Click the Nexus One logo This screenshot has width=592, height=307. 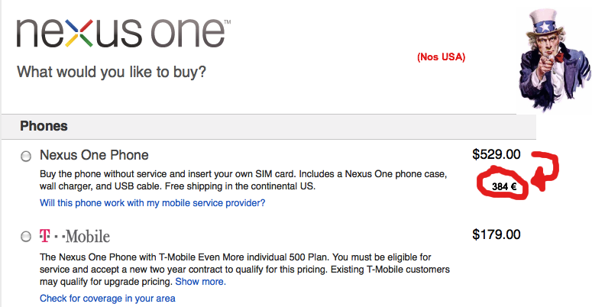point(122,34)
